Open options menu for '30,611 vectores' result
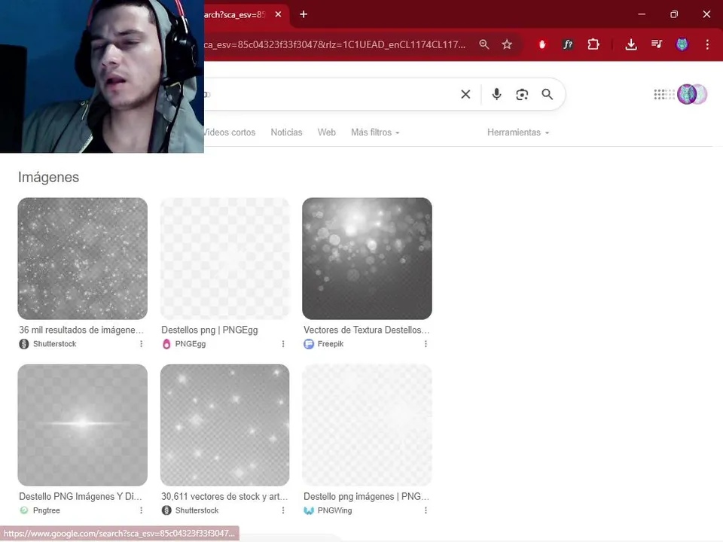The width and height of the screenshot is (723, 542). 283,510
